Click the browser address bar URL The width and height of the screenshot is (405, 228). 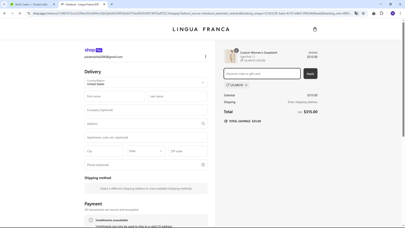[x=192, y=13]
